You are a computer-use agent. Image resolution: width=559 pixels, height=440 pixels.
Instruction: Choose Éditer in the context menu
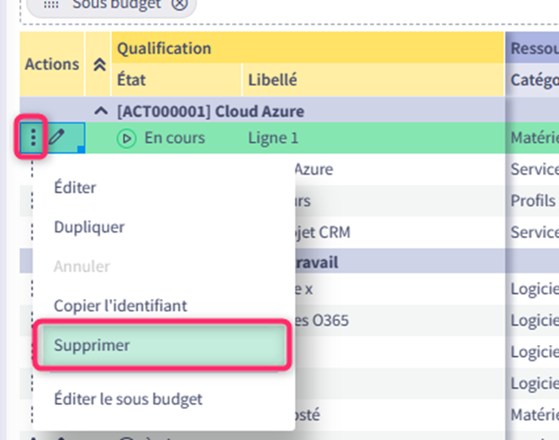coord(75,187)
